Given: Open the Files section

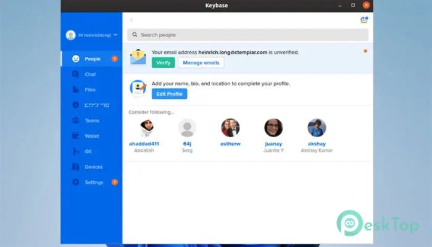Looking at the screenshot, I should [91, 90].
